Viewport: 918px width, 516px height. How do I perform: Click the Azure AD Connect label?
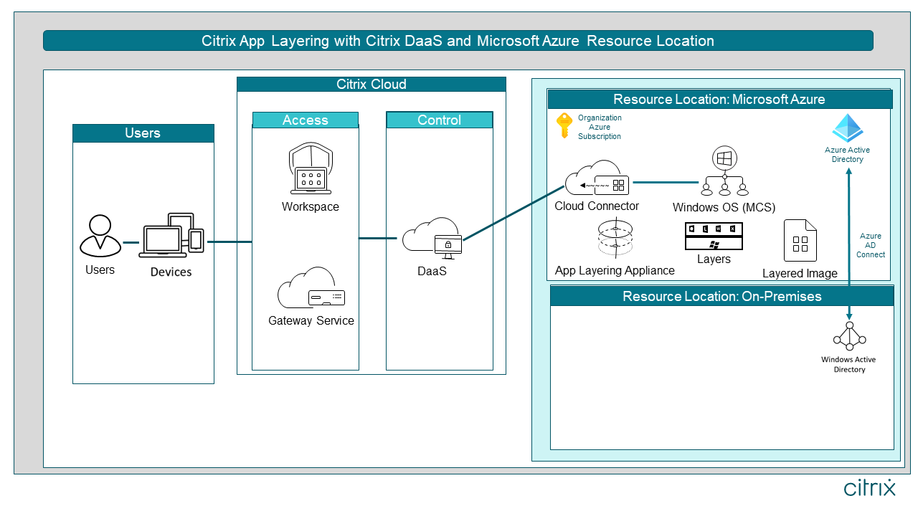(x=871, y=245)
